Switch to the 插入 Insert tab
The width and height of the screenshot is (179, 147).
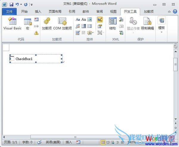38,12
